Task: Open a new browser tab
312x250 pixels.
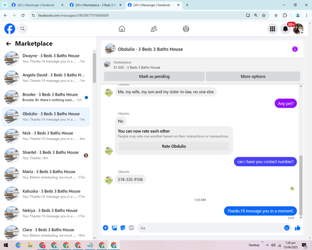Action: click(x=187, y=5)
